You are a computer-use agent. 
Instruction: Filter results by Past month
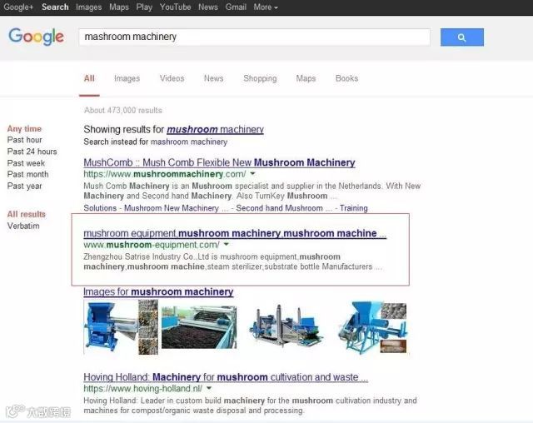pos(27,174)
